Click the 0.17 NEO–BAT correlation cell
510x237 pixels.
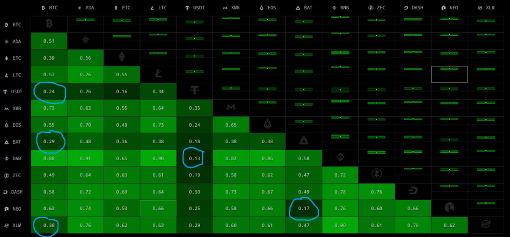(304, 208)
